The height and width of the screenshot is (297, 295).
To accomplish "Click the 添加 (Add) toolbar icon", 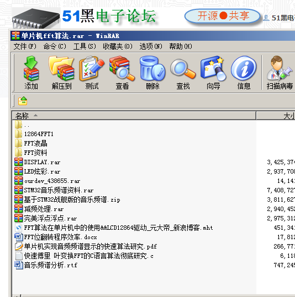I will click(31, 68).
